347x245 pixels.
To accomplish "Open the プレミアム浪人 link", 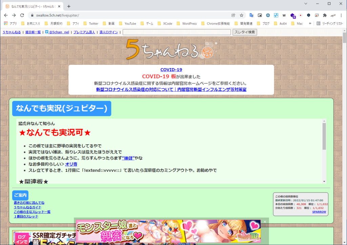I will coord(84,32).
